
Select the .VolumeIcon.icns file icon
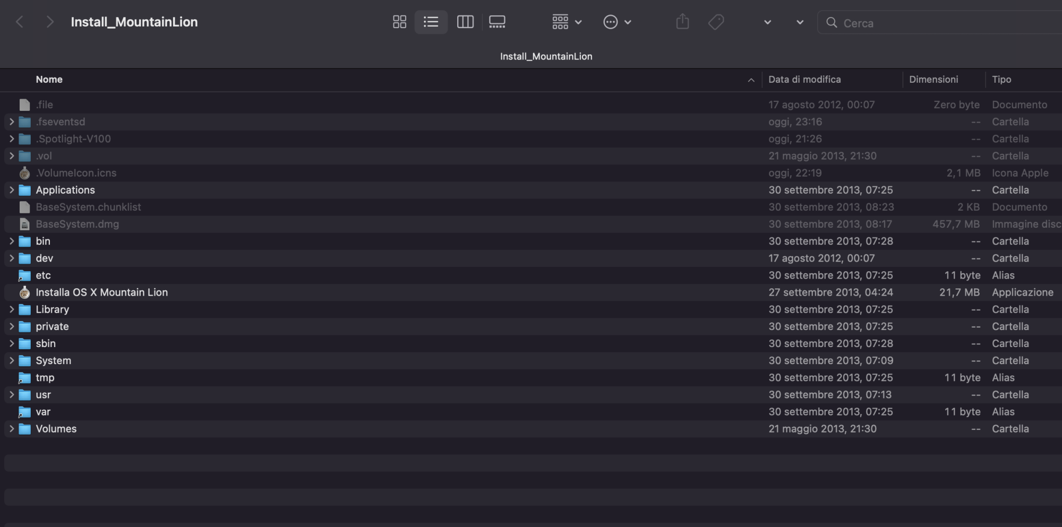coord(24,173)
